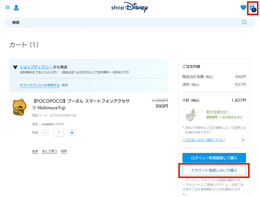This screenshot has height=197, width=260.
Task: Type in the 検索 search field
Action: click(x=122, y=23)
